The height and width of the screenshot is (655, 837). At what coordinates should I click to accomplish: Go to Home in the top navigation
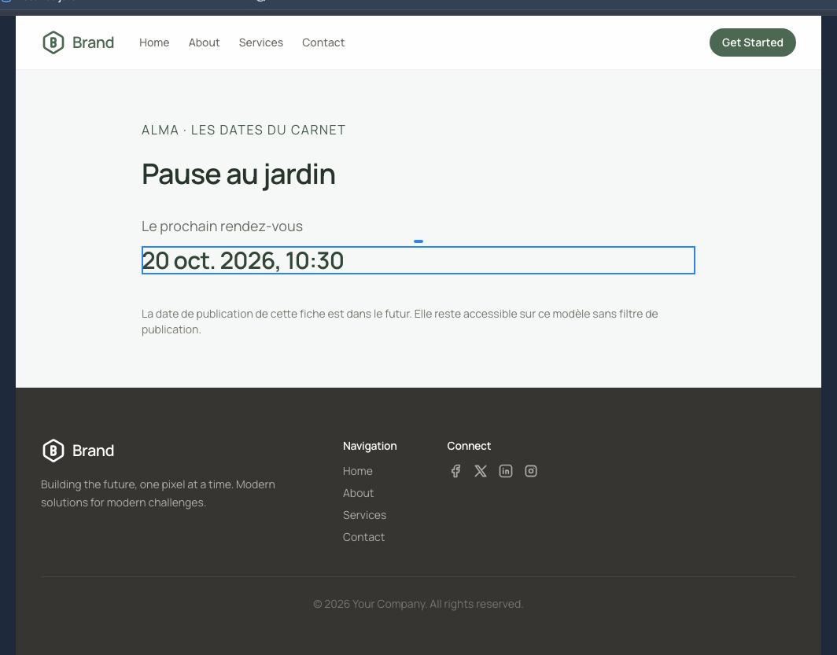tap(154, 42)
